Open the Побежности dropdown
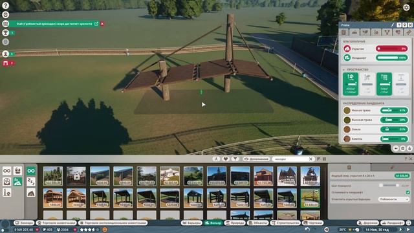Screen dimensions: 414x233 click(394, 199)
